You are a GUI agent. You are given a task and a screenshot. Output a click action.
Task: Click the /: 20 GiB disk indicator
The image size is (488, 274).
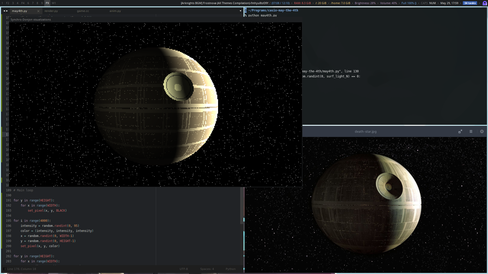[321, 3]
